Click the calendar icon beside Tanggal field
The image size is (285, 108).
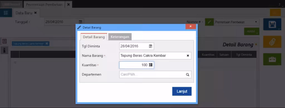[x=80, y=22]
